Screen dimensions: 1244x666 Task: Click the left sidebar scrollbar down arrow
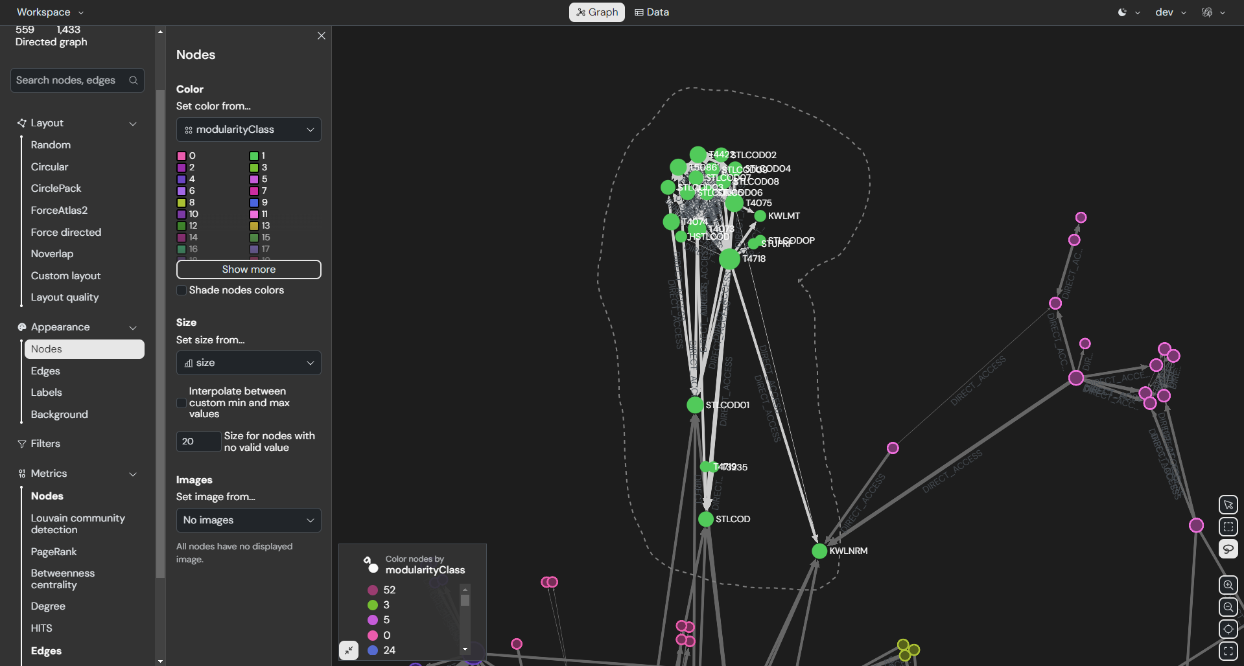[160, 661]
